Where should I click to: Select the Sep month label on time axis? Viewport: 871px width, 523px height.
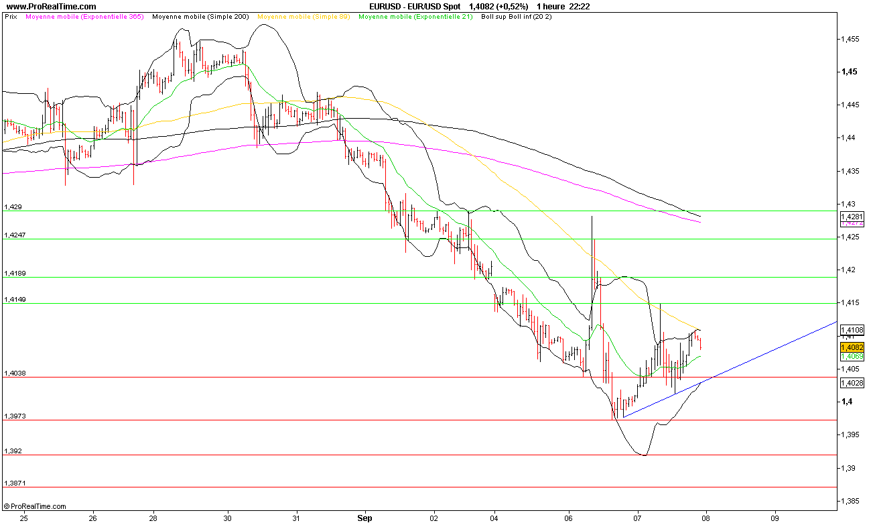click(x=365, y=518)
